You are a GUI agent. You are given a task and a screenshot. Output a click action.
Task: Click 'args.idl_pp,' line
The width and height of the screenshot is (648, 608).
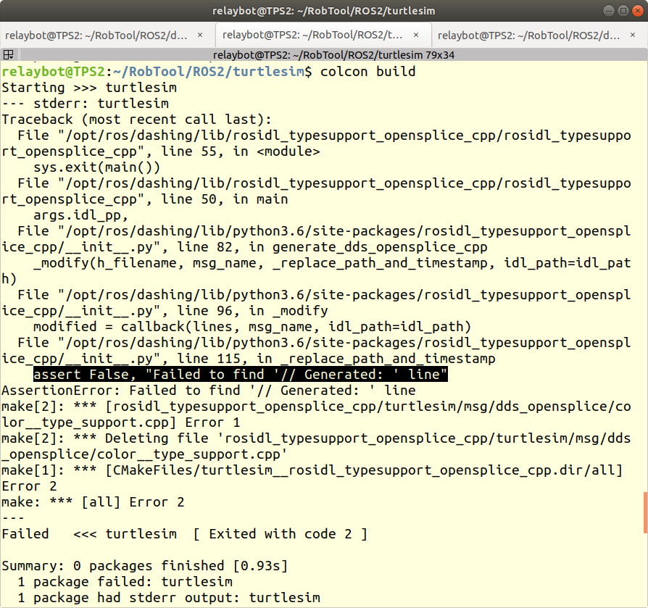tap(81, 215)
